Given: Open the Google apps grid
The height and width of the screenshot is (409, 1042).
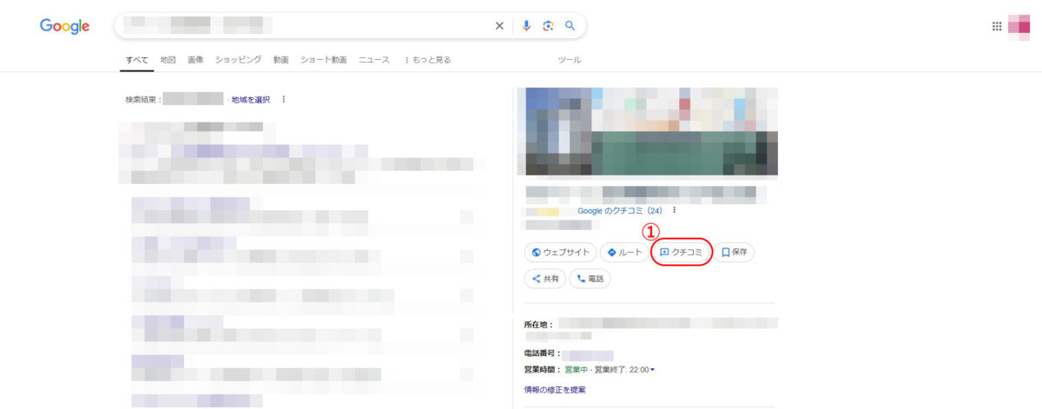Looking at the screenshot, I should [x=997, y=26].
